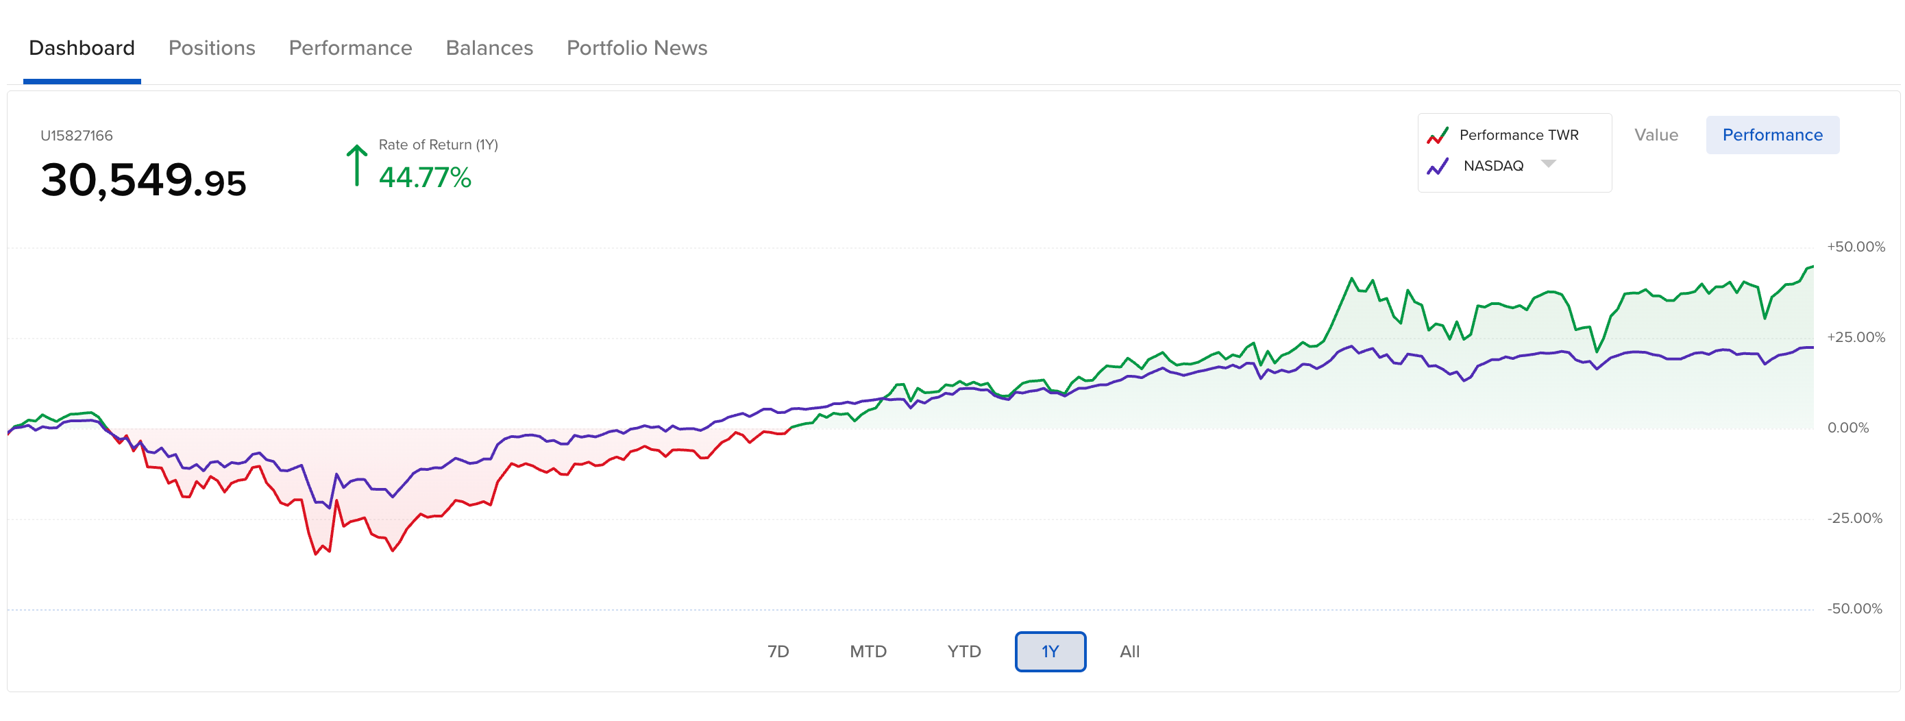Click the Performance TWR legend icon

(1437, 135)
